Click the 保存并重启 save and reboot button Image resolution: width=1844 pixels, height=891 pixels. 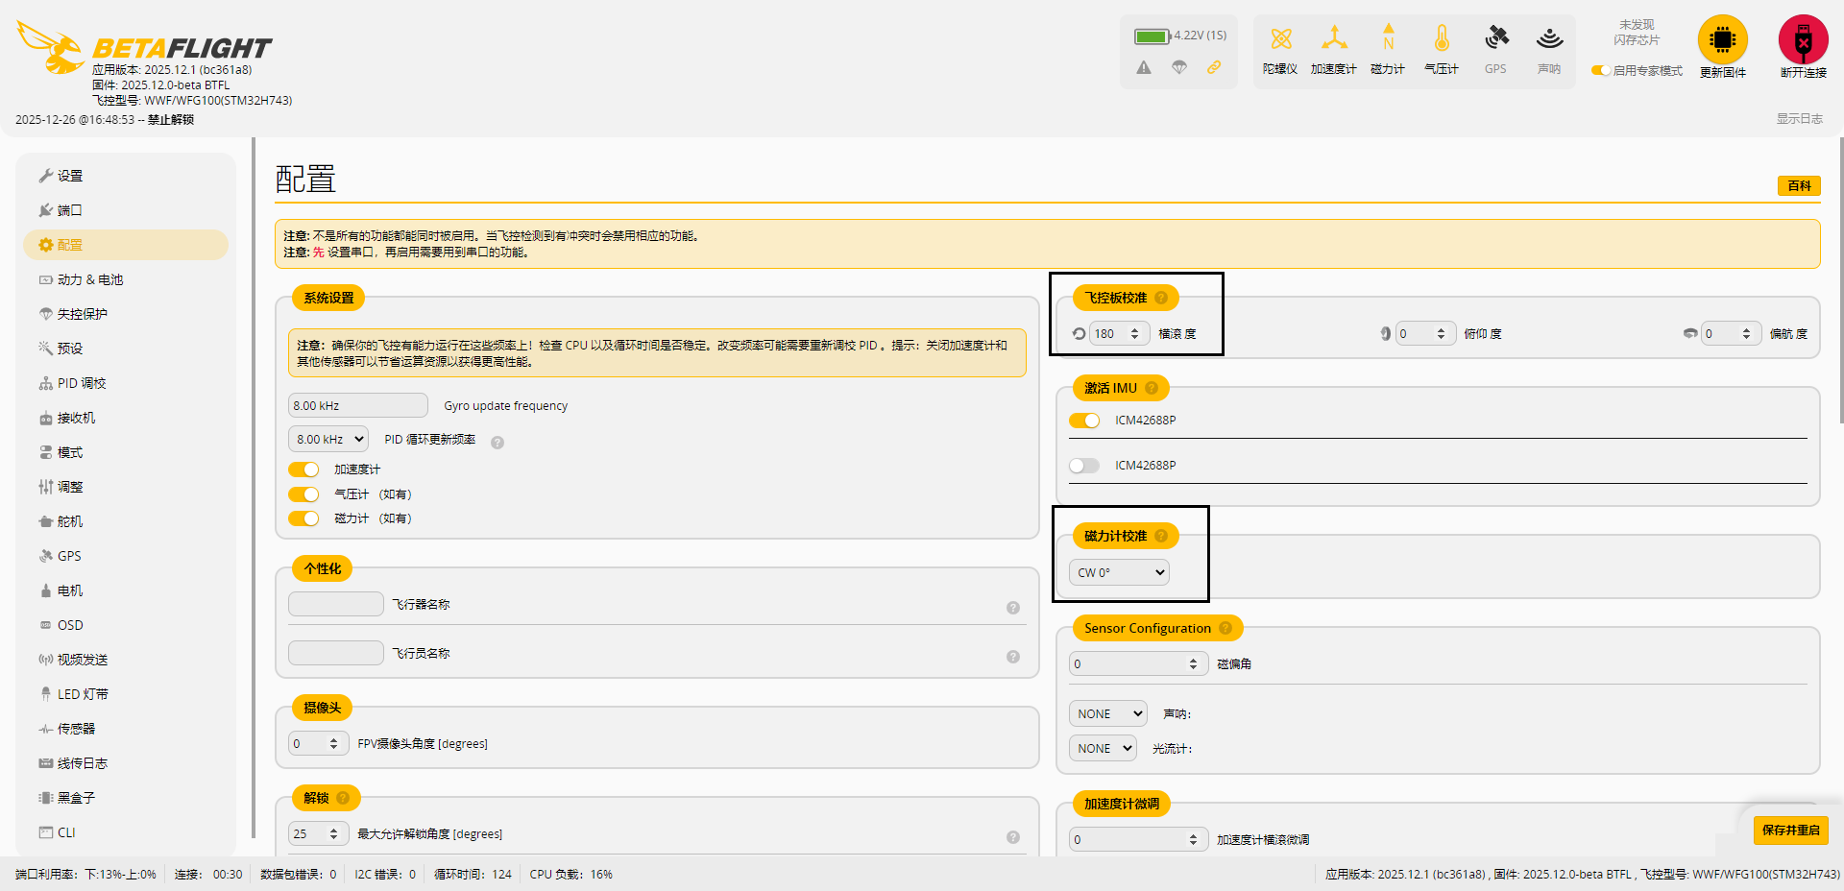pos(1790,831)
